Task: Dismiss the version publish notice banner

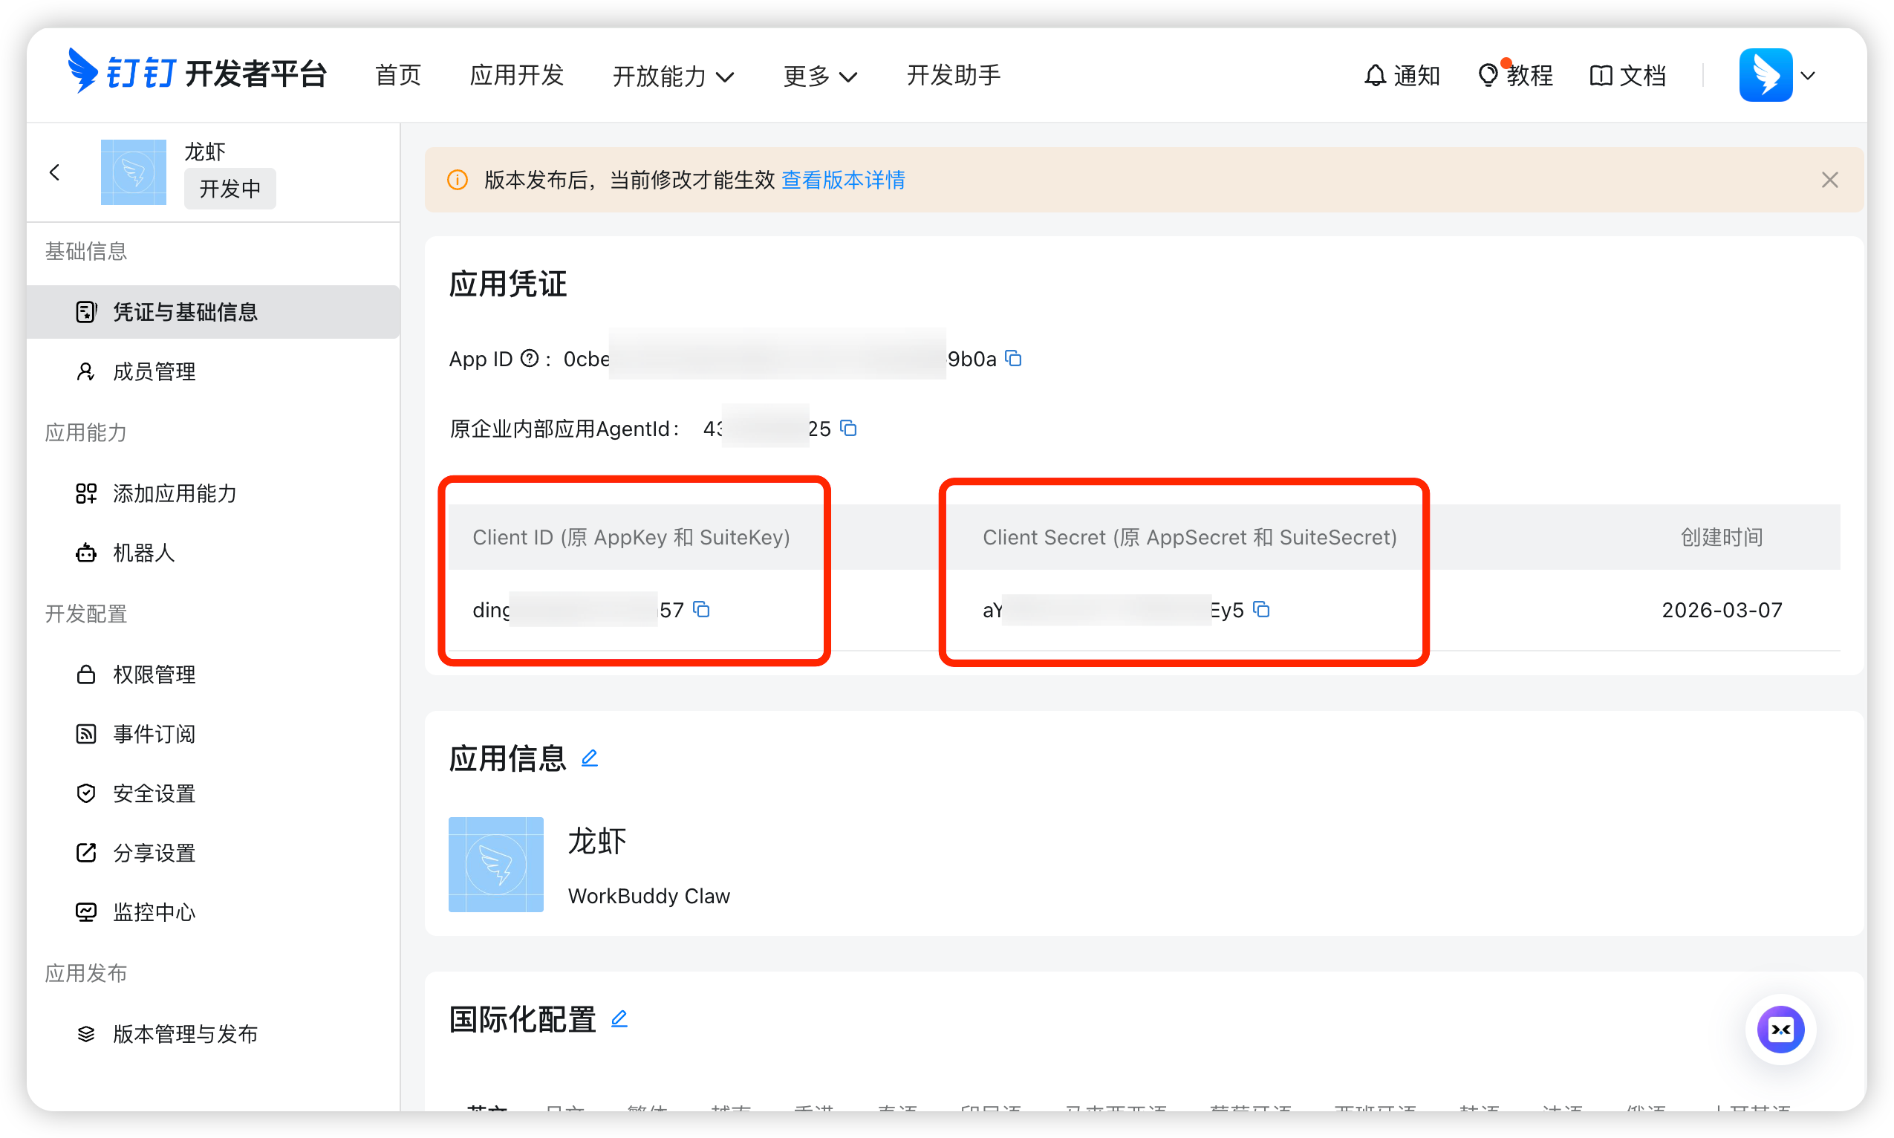Action: pos(1829,181)
